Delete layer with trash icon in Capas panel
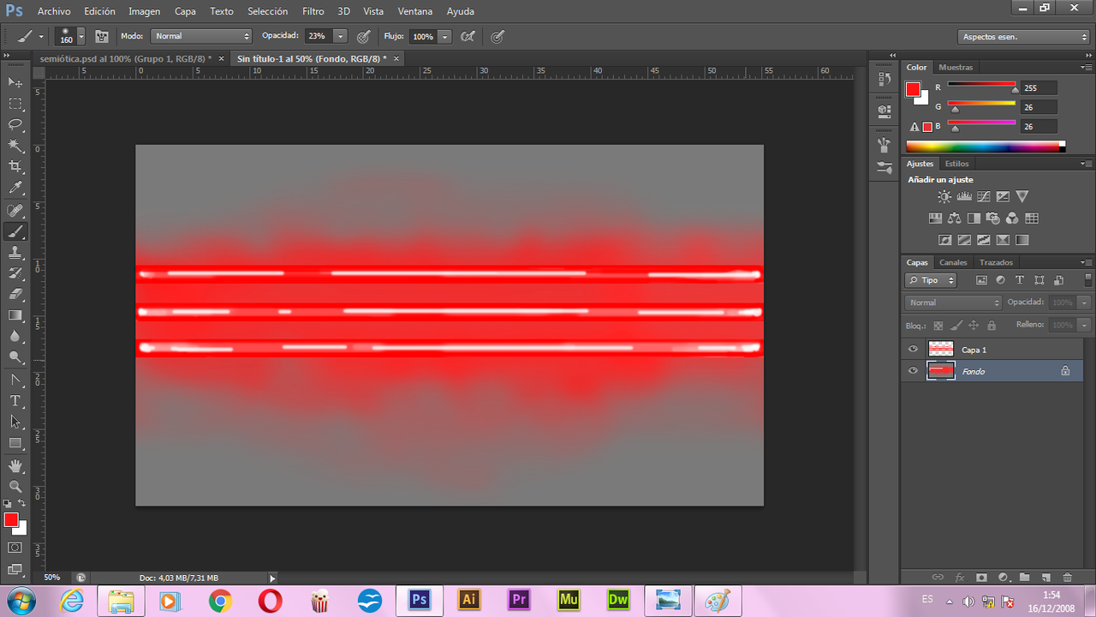Screen dimensions: 1096x617 (1067, 578)
